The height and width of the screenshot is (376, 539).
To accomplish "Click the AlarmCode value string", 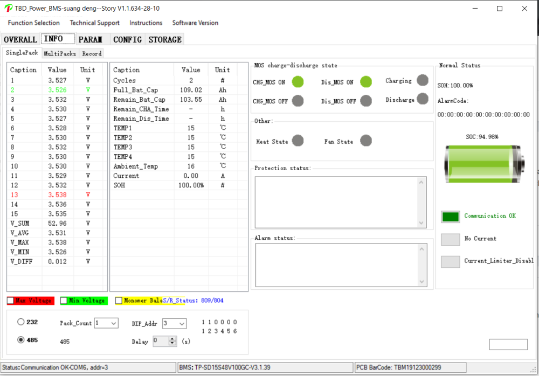I will [483, 114].
